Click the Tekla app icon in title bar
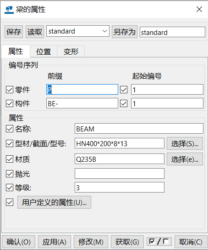Viewport: 208px width, 250px height. (x=9, y=10)
